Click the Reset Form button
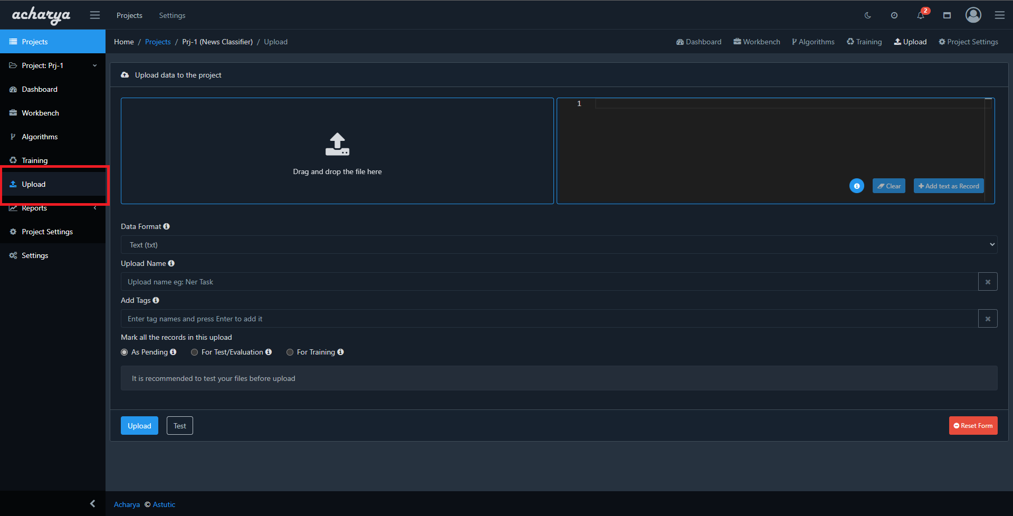Image resolution: width=1013 pixels, height=516 pixels. 973,425
